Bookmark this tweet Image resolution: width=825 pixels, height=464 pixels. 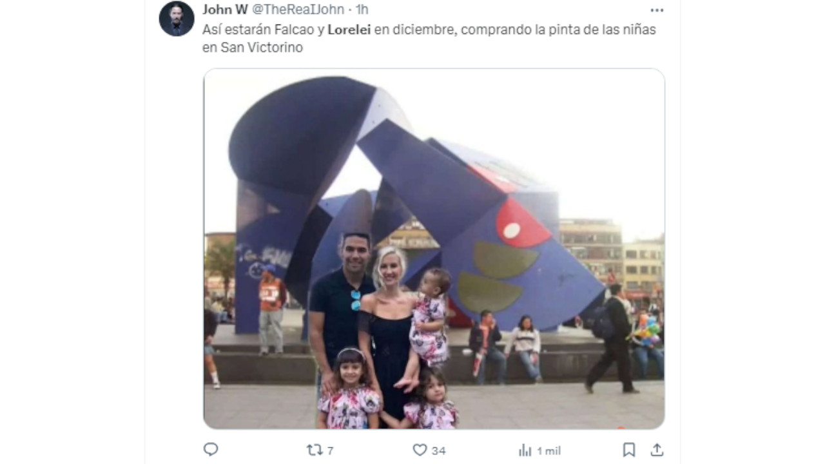pyautogui.click(x=629, y=450)
